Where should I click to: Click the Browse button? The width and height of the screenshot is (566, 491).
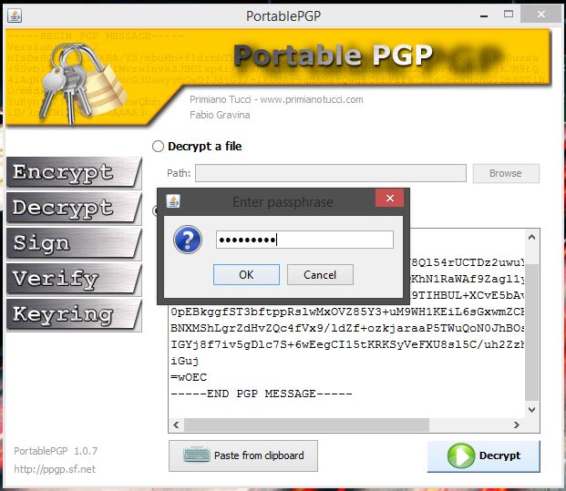(x=506, y=173)
